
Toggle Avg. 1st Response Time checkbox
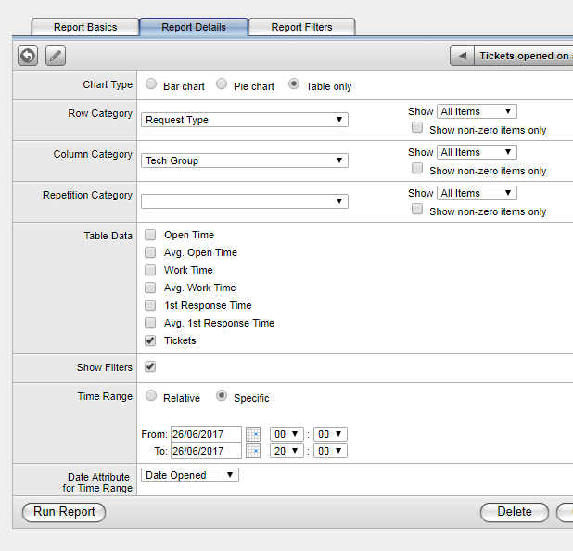150,323
